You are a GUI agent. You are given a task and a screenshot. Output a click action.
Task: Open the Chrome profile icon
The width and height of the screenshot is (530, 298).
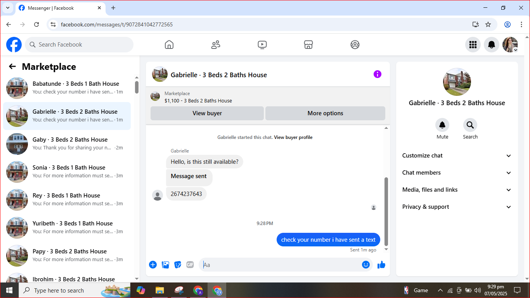(507, 24)
